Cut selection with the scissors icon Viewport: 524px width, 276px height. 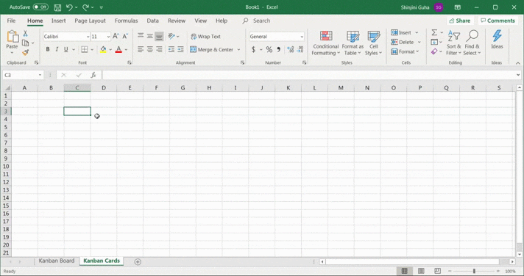(26, 34)
